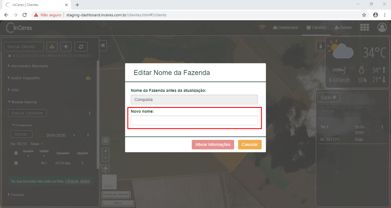Screen dimensions: 391x208
Task: Open the Admin menu item
Action: pos(343,27)
